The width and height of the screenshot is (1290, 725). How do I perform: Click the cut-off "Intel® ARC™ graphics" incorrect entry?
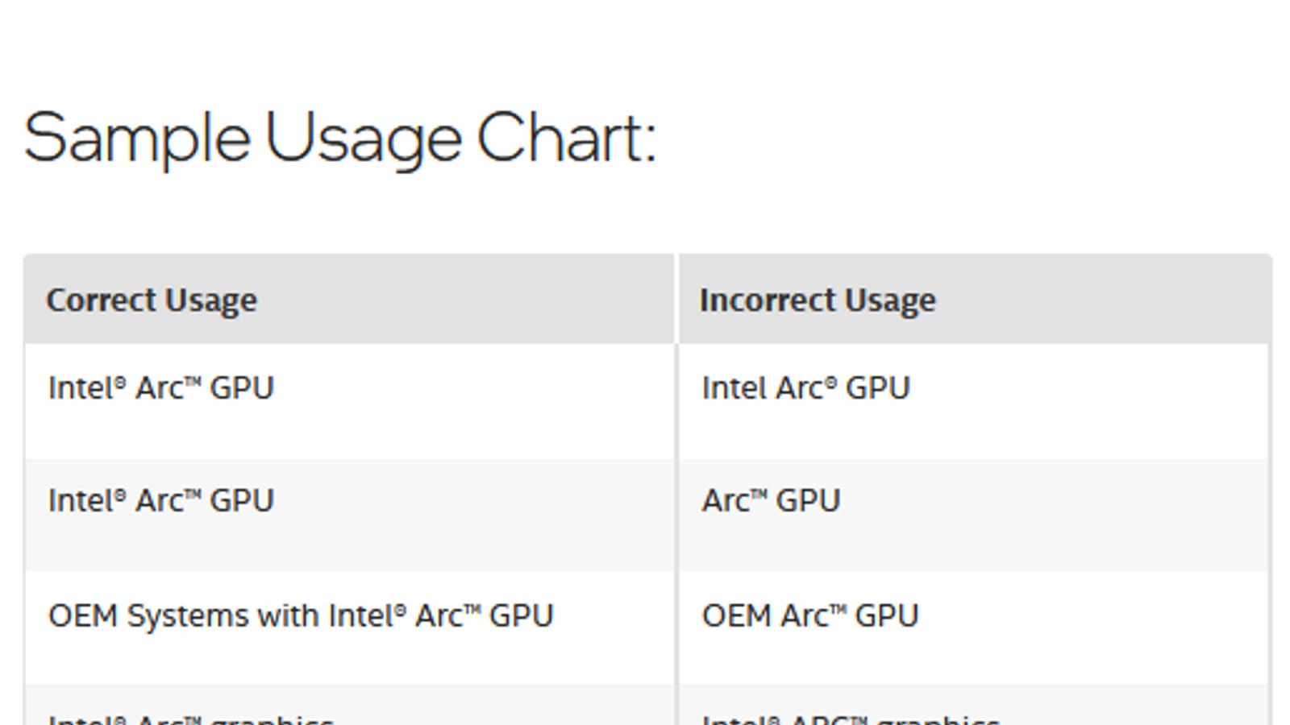(850, 719)
